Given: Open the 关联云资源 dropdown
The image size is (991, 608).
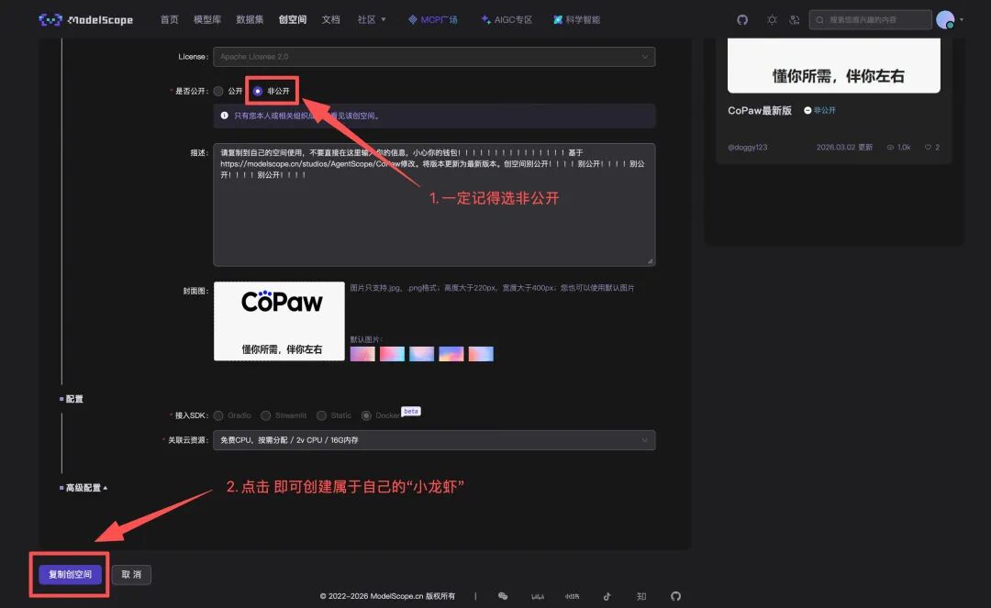Looking at the screenshot, I should pyautogui.click(x=434, y=440).
